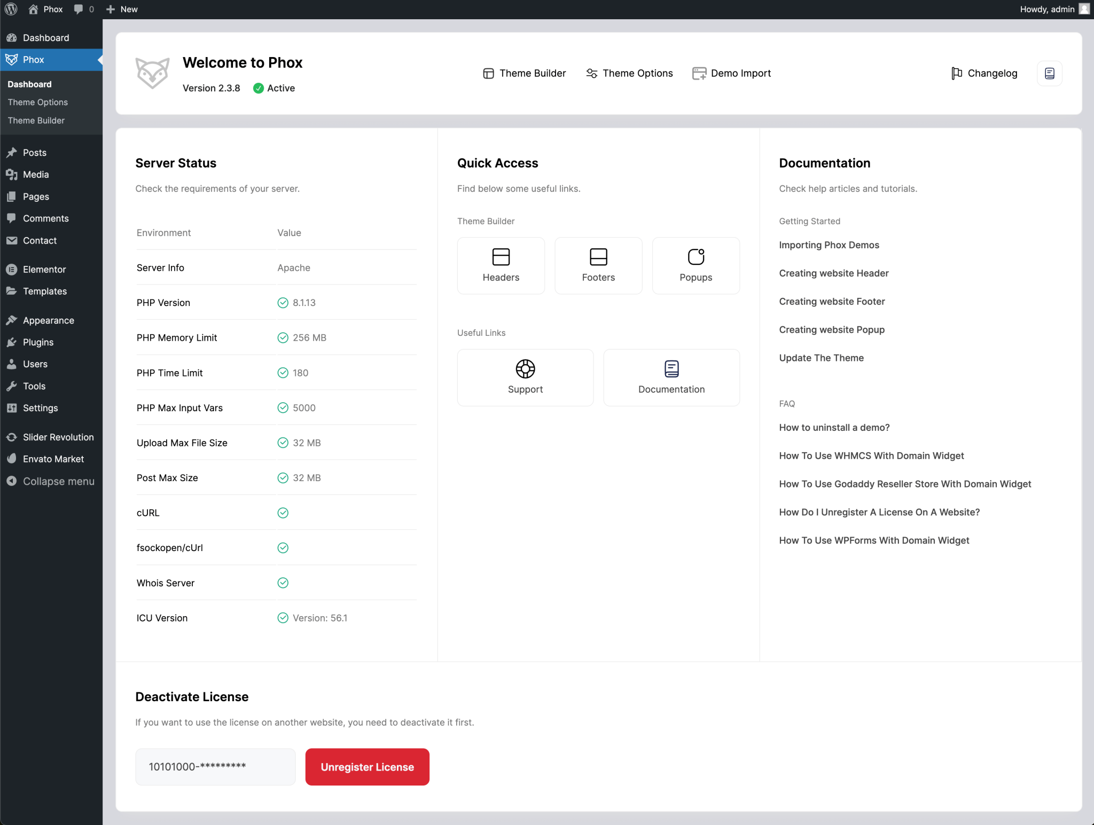
Task: Open the New menu in the admin bar
Action: 121,9
